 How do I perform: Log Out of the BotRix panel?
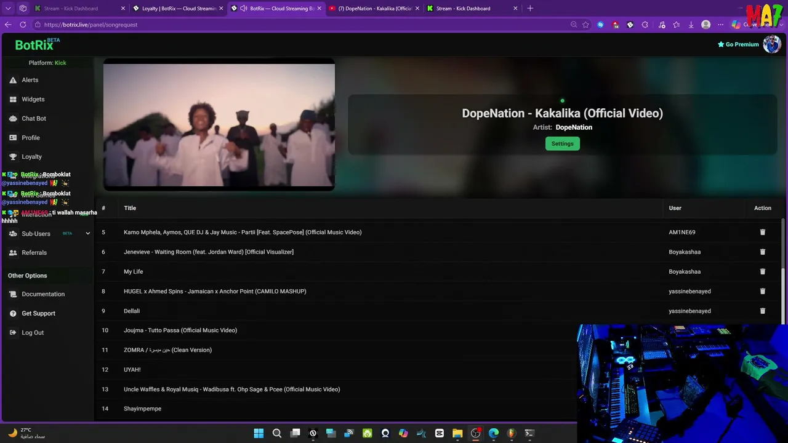point(33,332)
